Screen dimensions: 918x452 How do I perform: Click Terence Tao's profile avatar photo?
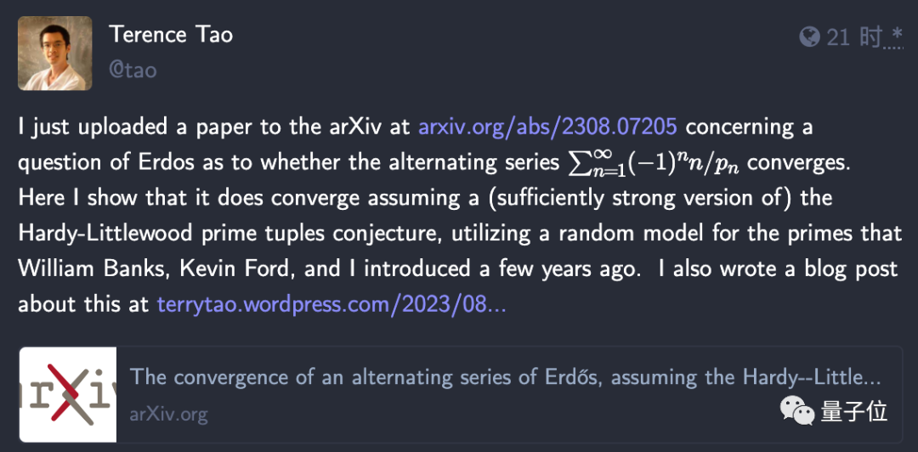(55, 54)
